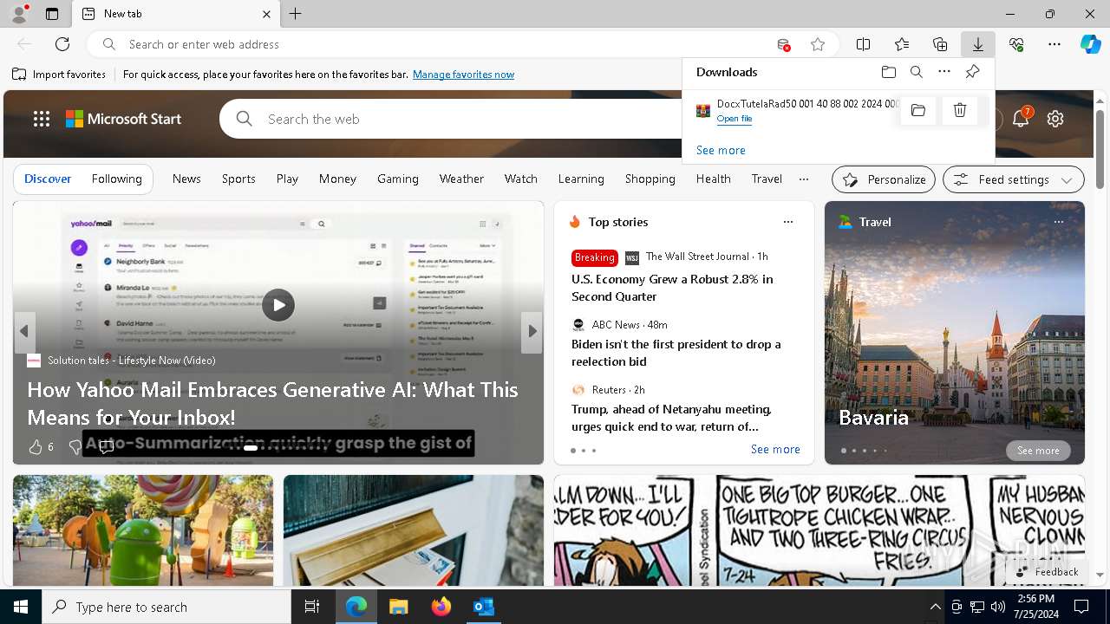The width and height of the screenshot is (1110, 624).
Task: Open the Favorites list icon
Action: (902, 44)
